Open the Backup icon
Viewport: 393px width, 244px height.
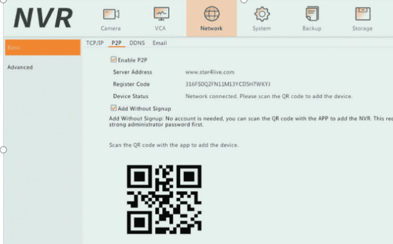coord(312,13)
